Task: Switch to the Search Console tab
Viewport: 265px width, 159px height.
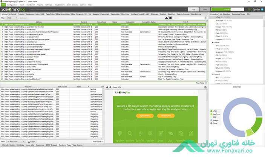Action: [183, 14]
